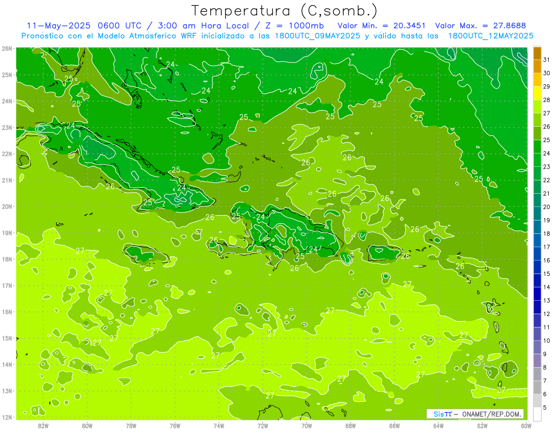559x432 pixels.
Task: Click the '19N' latitude axis label
Action: 7,233
